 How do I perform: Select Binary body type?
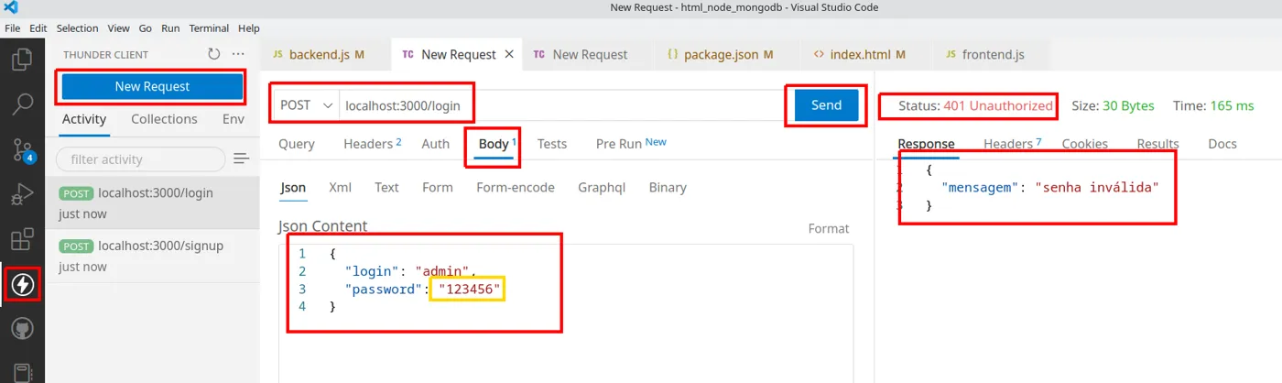[668, 187]
